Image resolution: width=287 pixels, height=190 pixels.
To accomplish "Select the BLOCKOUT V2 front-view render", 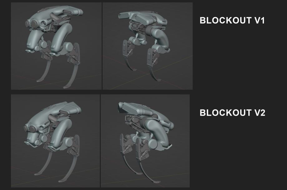I will pyautogui.click(x=56, y=141).
